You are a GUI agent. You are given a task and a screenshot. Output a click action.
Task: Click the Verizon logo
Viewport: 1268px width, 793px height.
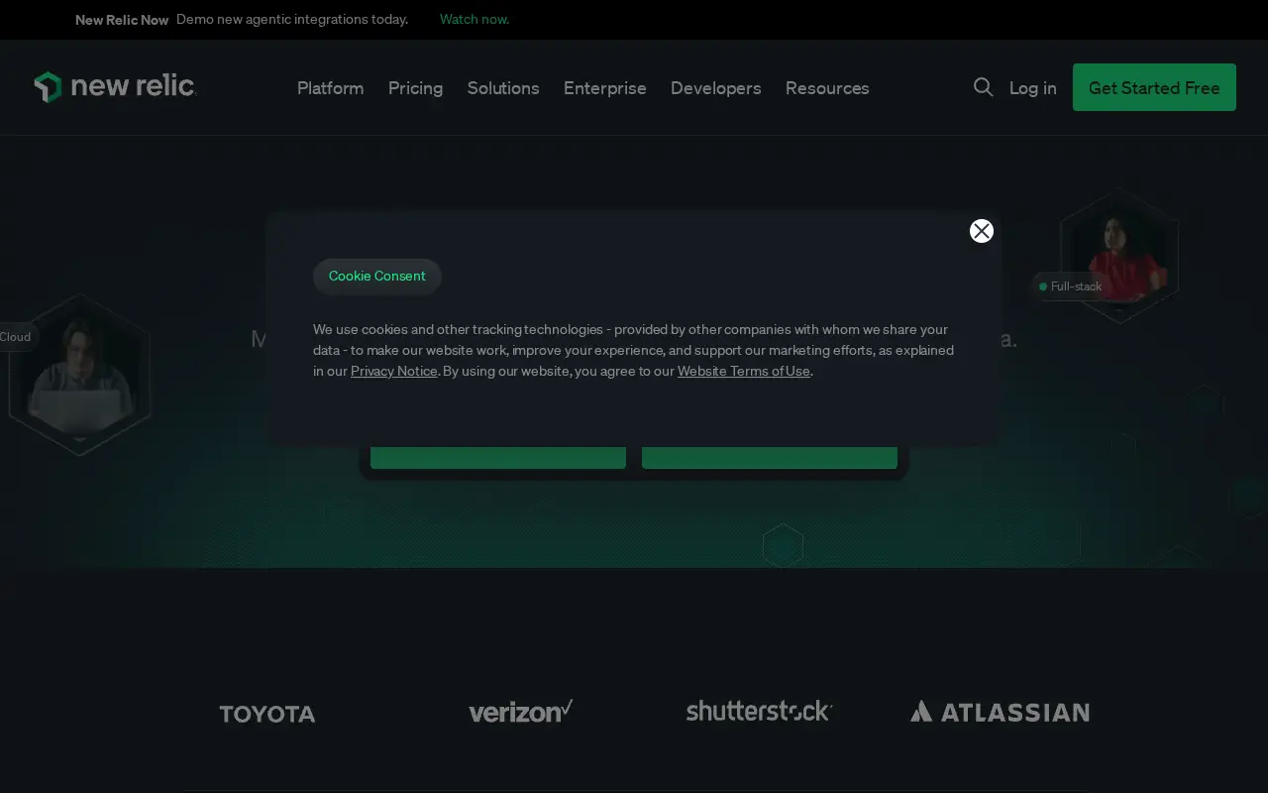(x=520, y=711)
